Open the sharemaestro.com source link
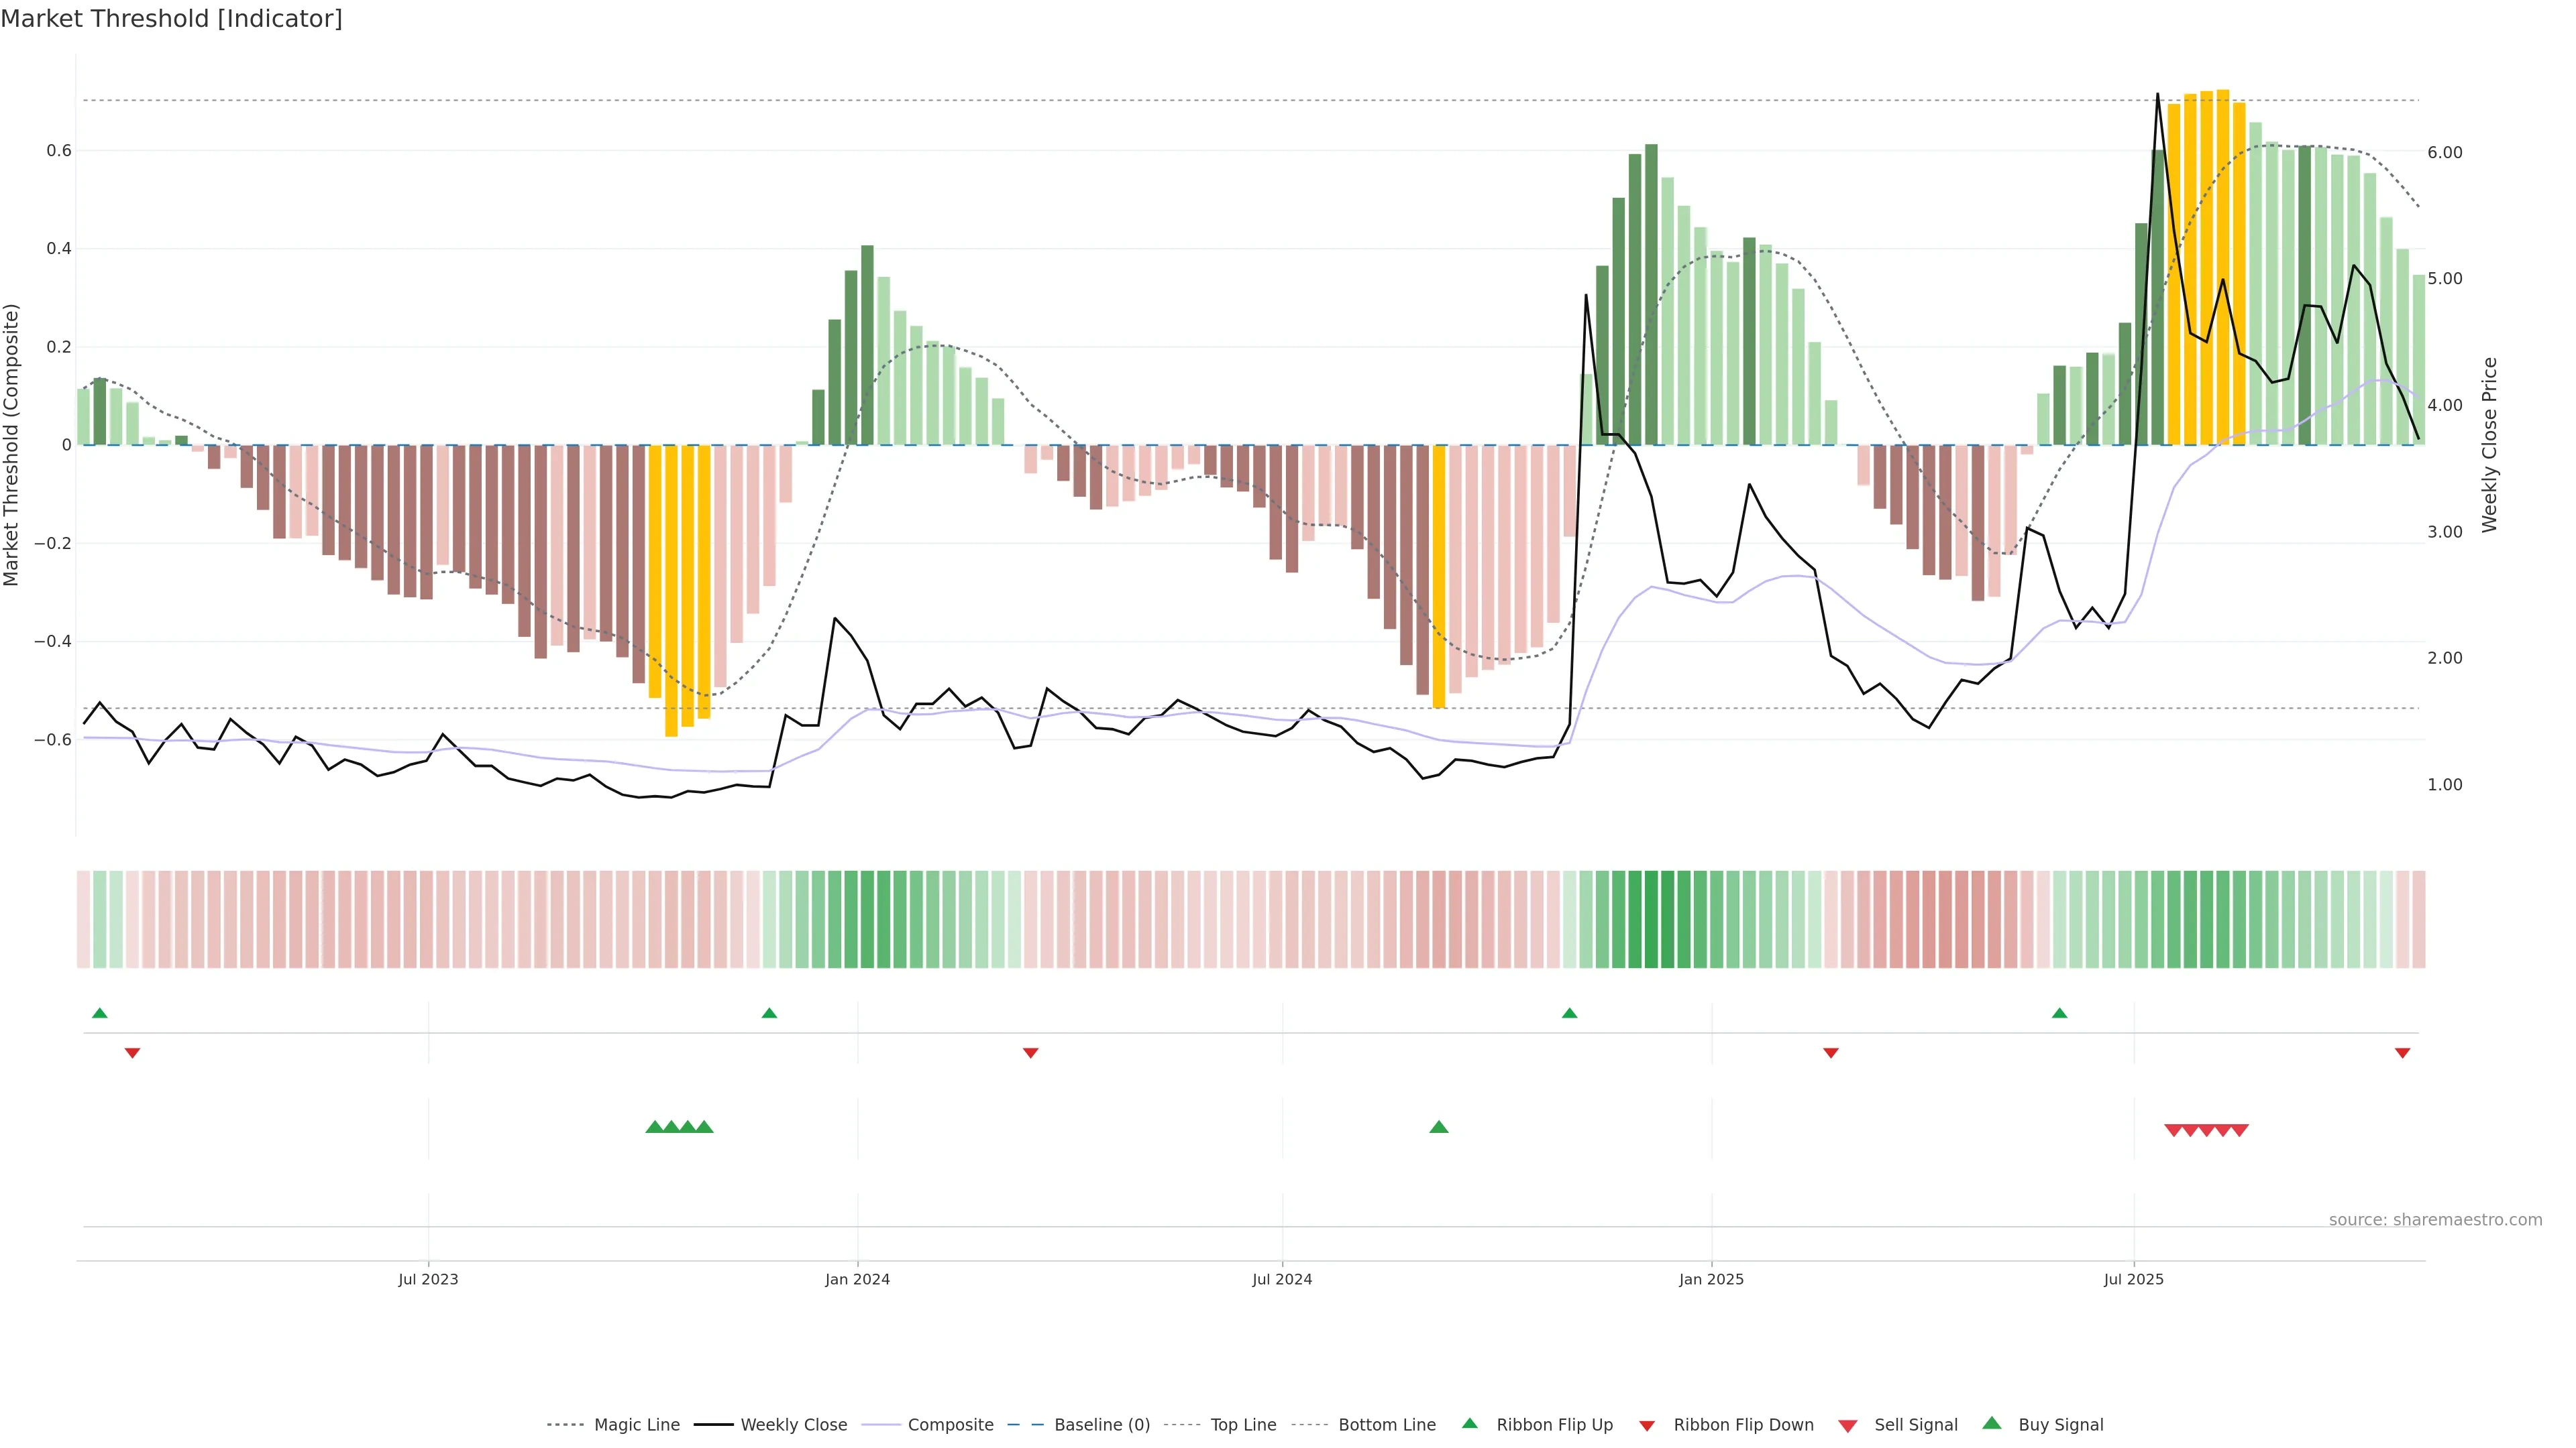The height and width of the screenshot is (1448, 2576). pos(2435,1220)
